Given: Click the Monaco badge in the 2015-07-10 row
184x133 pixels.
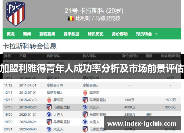Looking at the screenshot, I should click(x=49, y=100).
